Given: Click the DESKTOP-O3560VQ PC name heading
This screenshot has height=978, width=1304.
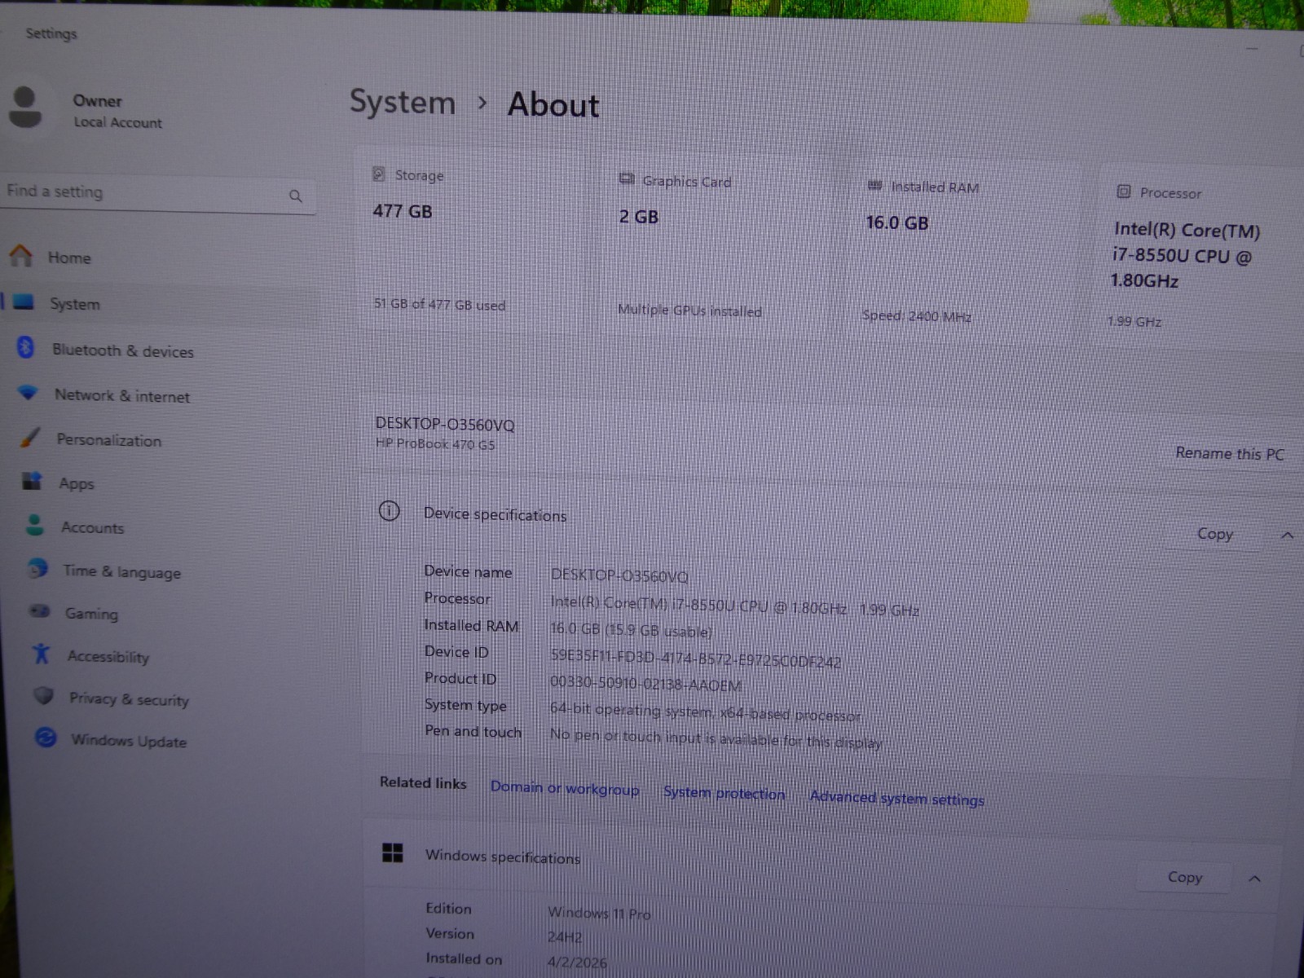Looking at the screenshot, I should (x=445, y=424).
